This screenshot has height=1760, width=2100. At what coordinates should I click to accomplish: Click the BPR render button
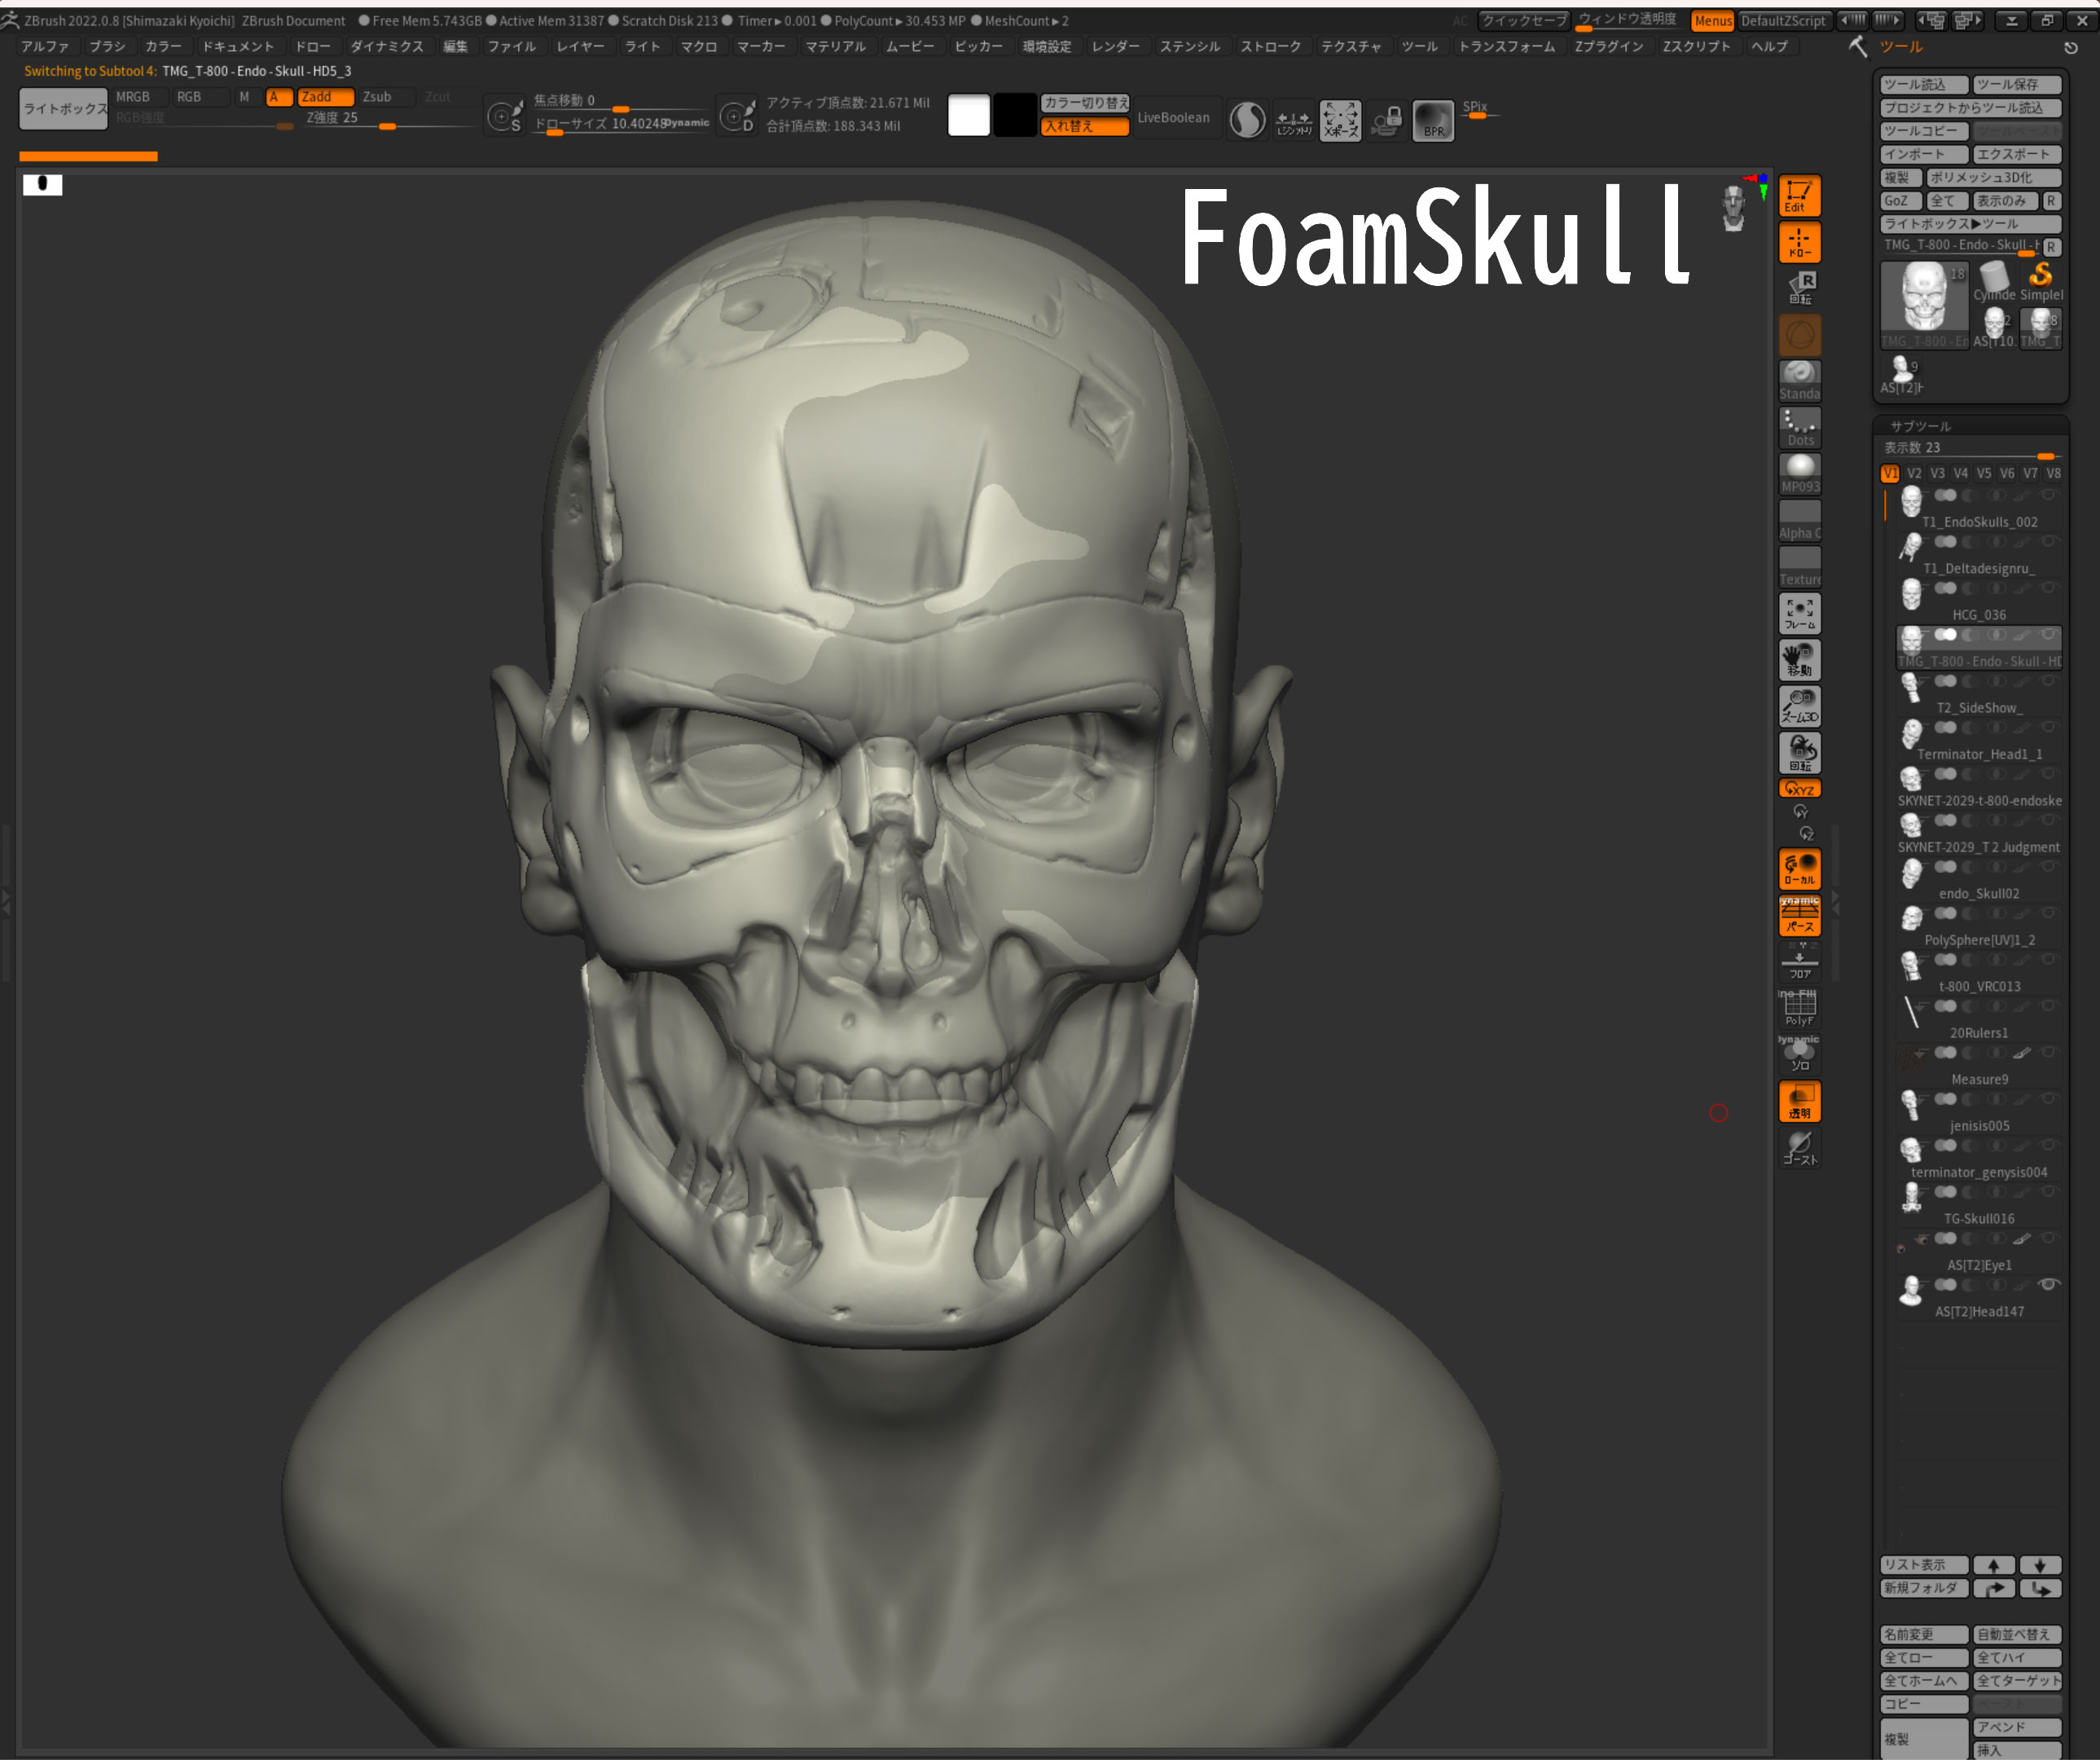tap(1433, 120)
